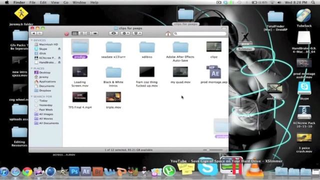Screen dimensions: 320x180
Task: Eject KCNcrew volume in sidebar
Action: pyautogui.click(x=59, y=58)
